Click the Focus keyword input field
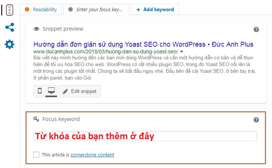 (145, 136)
